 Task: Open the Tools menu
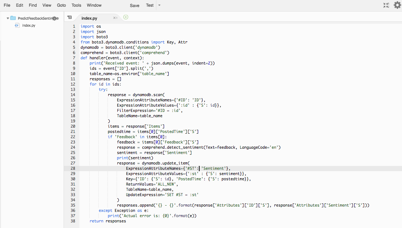coord(76,5)
